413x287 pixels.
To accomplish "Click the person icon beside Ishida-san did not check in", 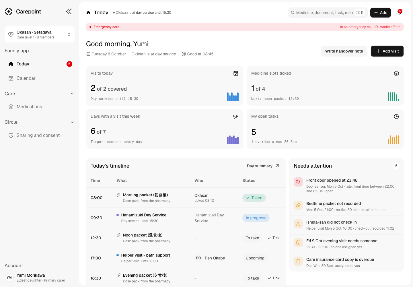I will (298, 224).
